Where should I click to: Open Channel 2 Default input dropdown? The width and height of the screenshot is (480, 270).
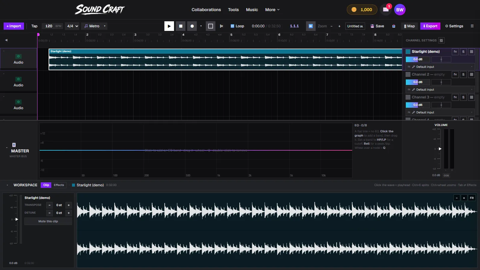click(x=440, y=90)
